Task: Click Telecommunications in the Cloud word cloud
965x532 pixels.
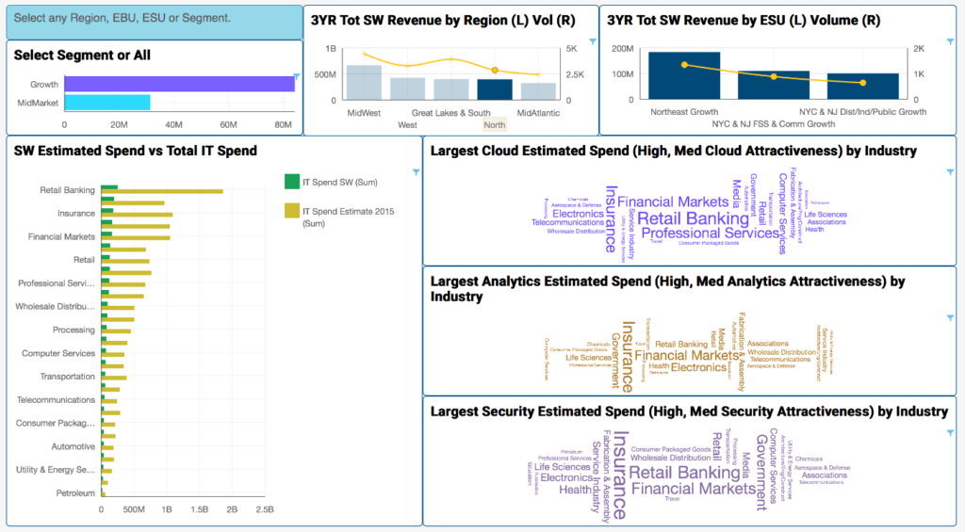Action: pyautogui.click(x=567, y=222)
